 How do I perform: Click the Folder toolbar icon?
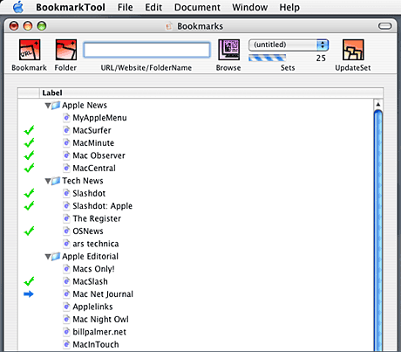click(x=66, y=50)
